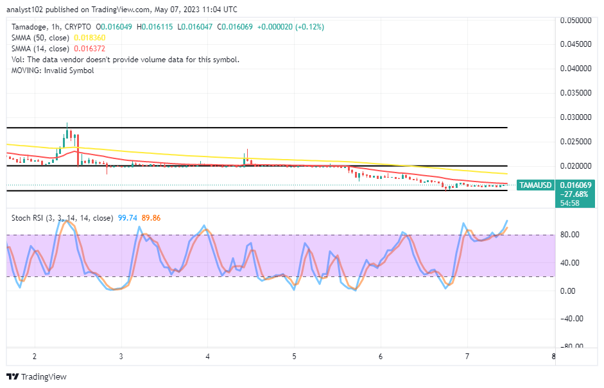Click the TradingView logo at the bottom left
The width and height of the screenshot is (604, 388).
coord(37,376)
